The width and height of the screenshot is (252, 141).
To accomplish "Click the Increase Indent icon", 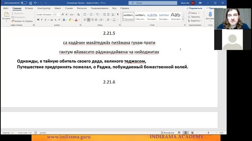I will click(108, 14).
